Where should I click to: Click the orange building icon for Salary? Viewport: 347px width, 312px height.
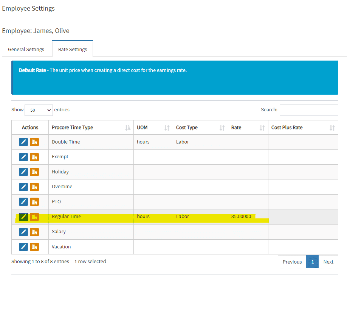(x=34, y=232)
